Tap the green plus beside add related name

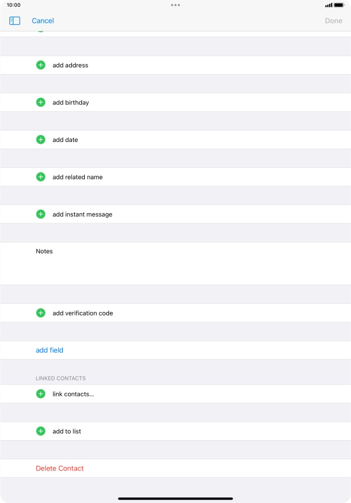point(40,176)
